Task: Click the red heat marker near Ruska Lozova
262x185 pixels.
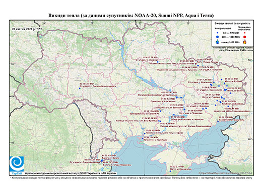Action: [195, 64]
